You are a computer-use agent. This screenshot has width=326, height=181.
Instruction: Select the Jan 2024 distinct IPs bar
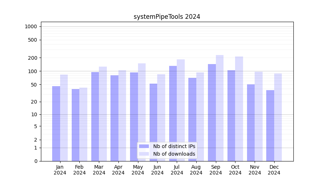click(x=56, y=123)
